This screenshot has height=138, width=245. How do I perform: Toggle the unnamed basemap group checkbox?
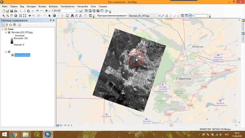9,52
